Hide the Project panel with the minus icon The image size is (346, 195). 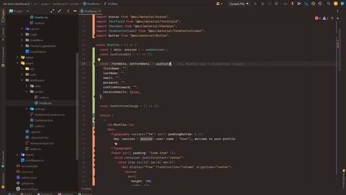[75, 11]
